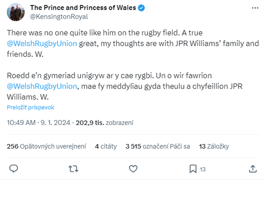The width and height of the screenshot is (266, 200).
Task: Click the reply speech bubble icon
Action: [x=14, y=169]
